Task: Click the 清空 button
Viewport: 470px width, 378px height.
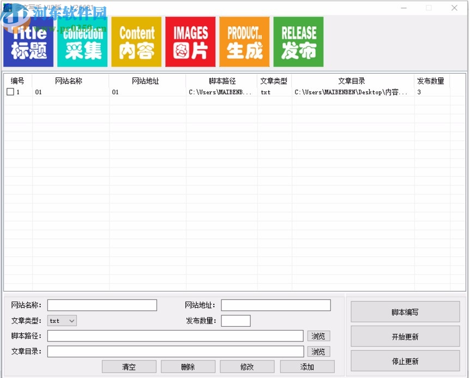Action: pyautogui.click(x=129, y=367)
